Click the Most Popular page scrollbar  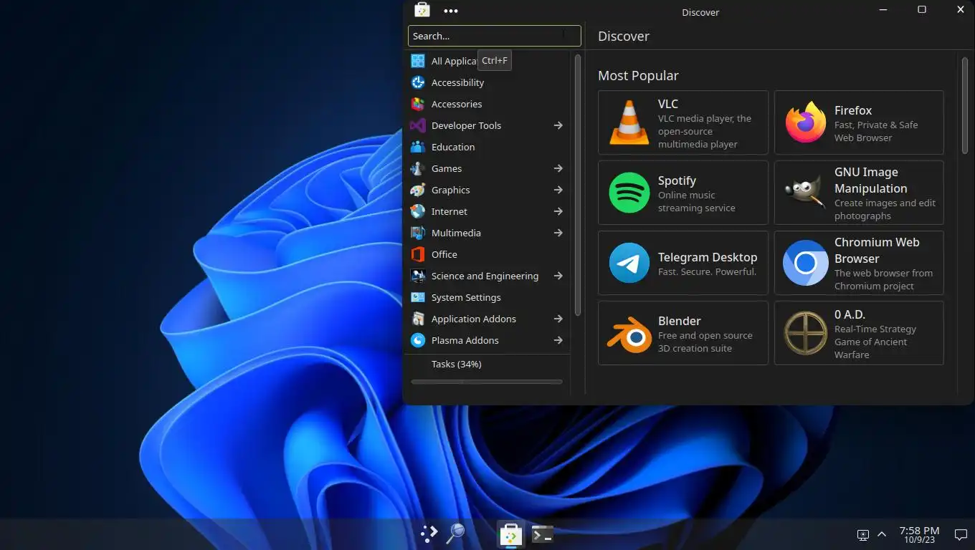964,105
